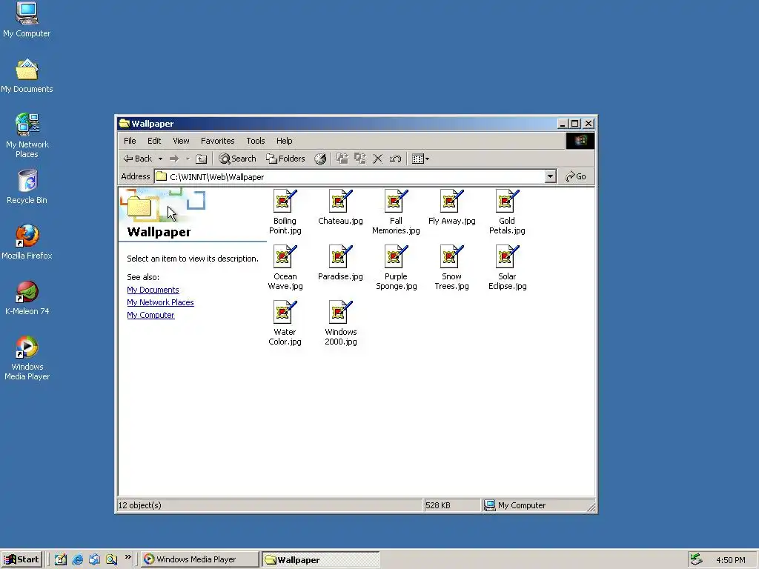Screen dimensions: 759x569
Task: Click the Copy To toolbar icon
Action: click(360, 159)
